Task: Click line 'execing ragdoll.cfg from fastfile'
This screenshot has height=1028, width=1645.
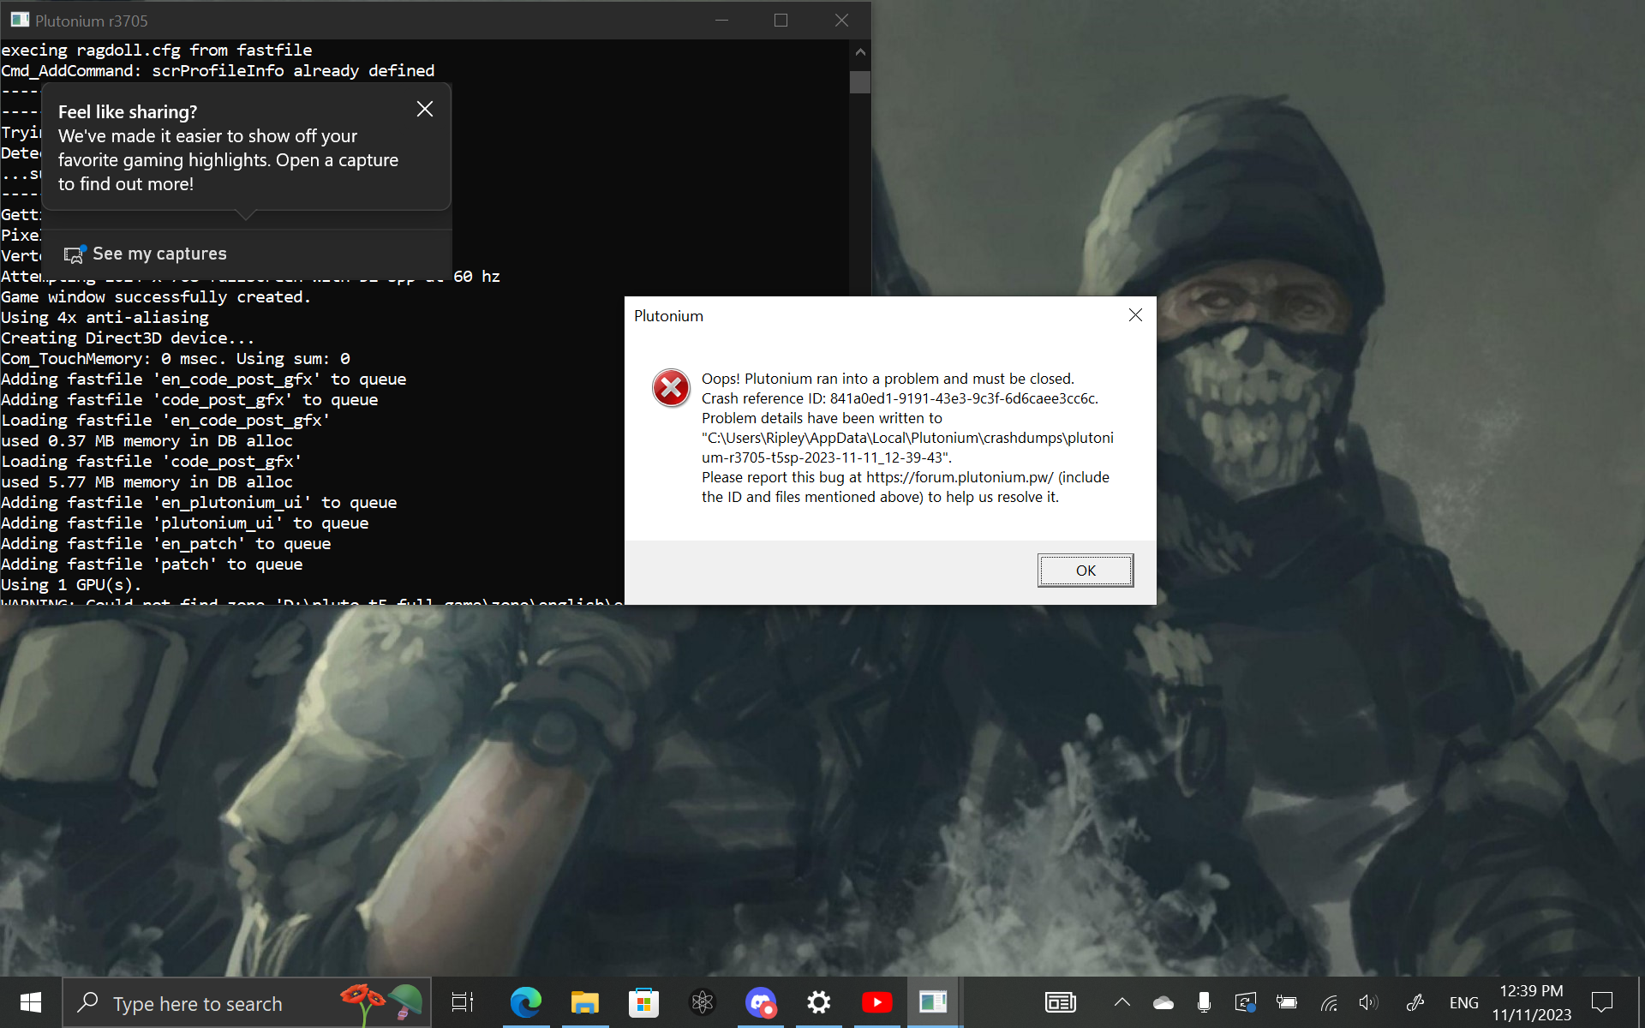Action: [x=157, y=51]
